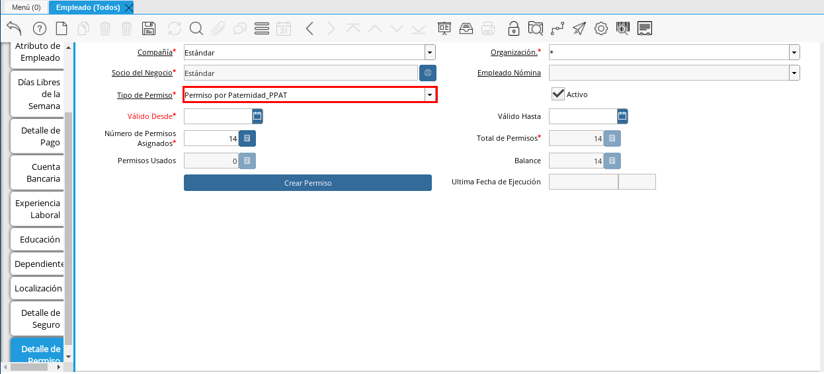The width and height of the screenshot is (824, 374).
Task: Click the Socio del Negocio lookup button
Action: pos(428,73)
